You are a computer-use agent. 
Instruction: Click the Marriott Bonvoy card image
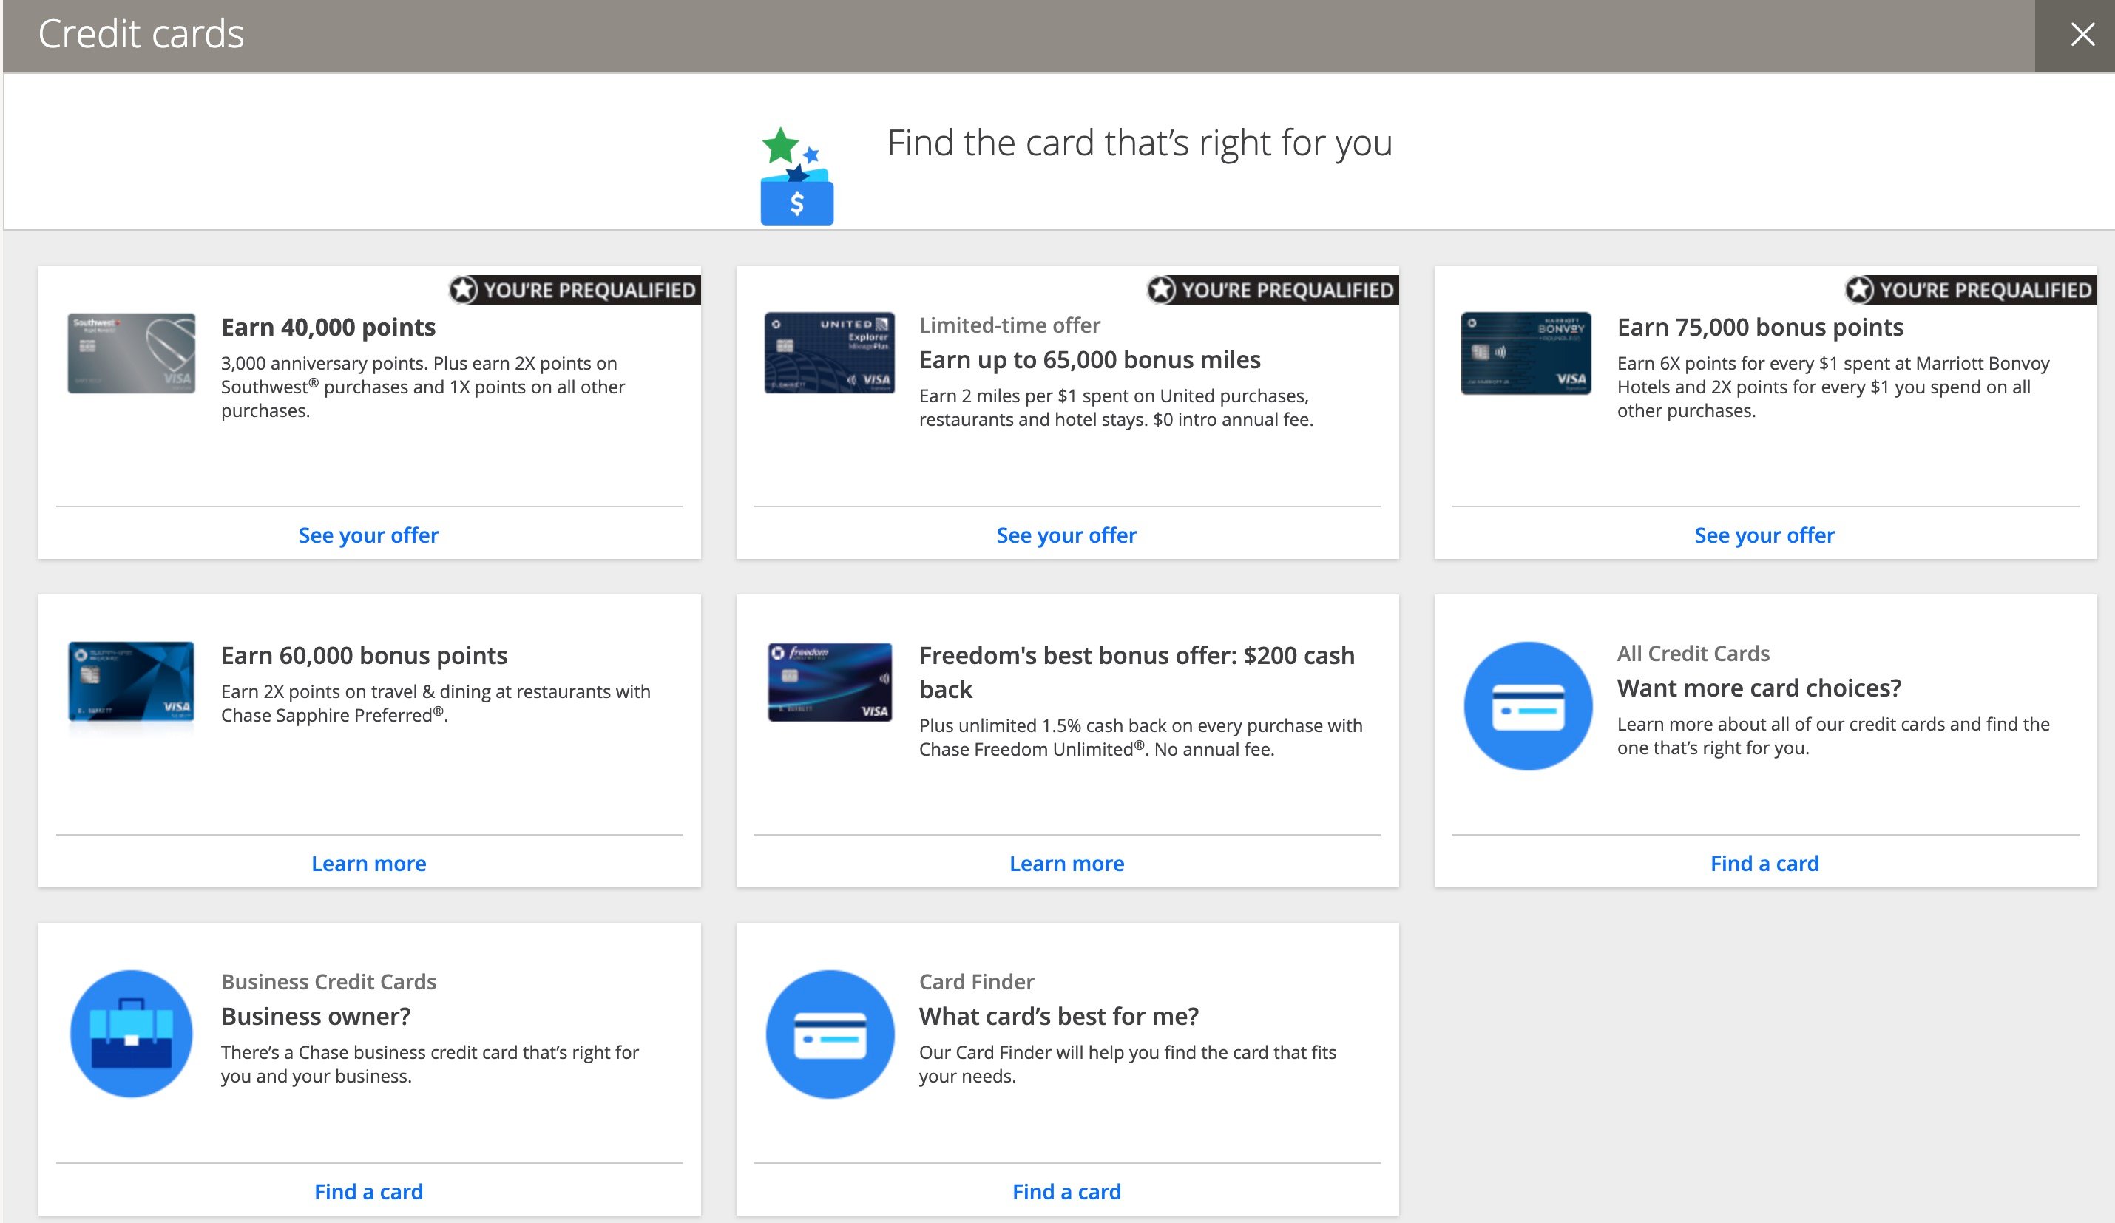[1526, 353]
